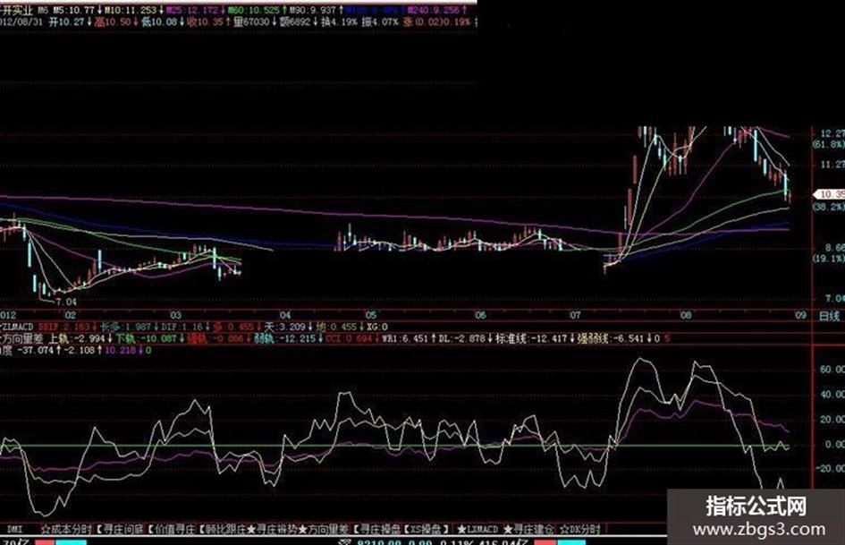The width and height of the screenshot is (845, 545).
Task: Open the 畅比跟庄 indicator tab
Action: pyautogui.click(x=224, y=530)
